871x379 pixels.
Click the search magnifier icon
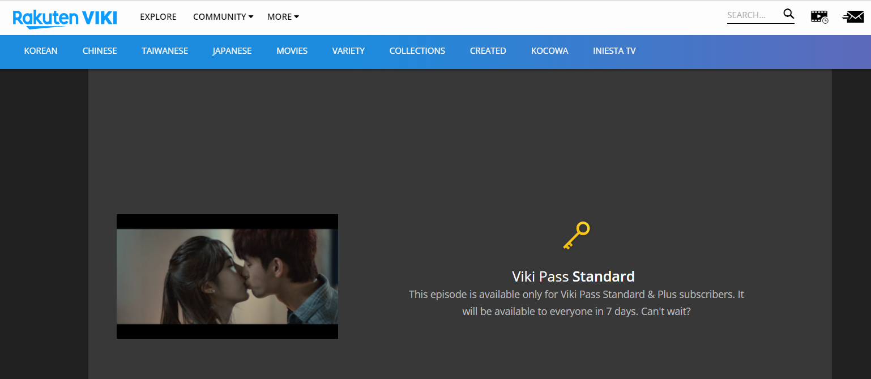coord(788,15)
